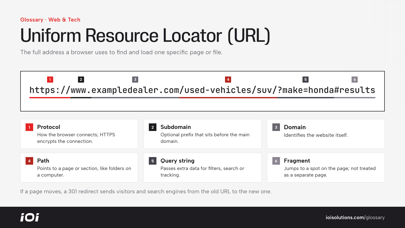The image size is (405, 228).
Task: Click the iOi logo in the footer
Action: (30, 217)
